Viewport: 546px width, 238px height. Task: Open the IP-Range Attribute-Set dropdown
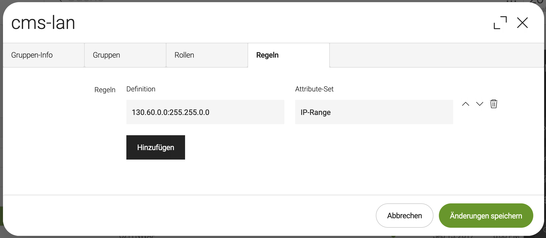[x=374, y=112]
